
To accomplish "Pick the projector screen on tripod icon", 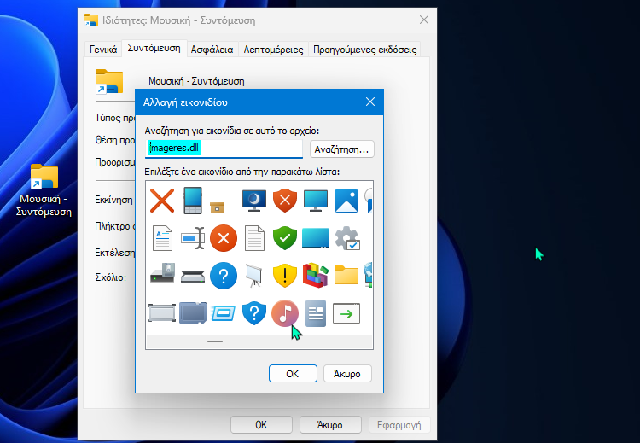I will [254, 276].
